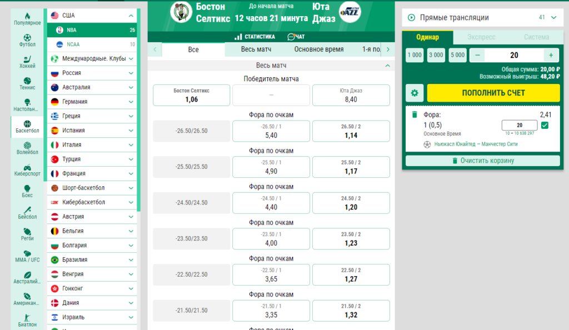Open the Киберспорт category icon
Image resolution: width=569 pixels, height=330 pixels.
point(27,169)
